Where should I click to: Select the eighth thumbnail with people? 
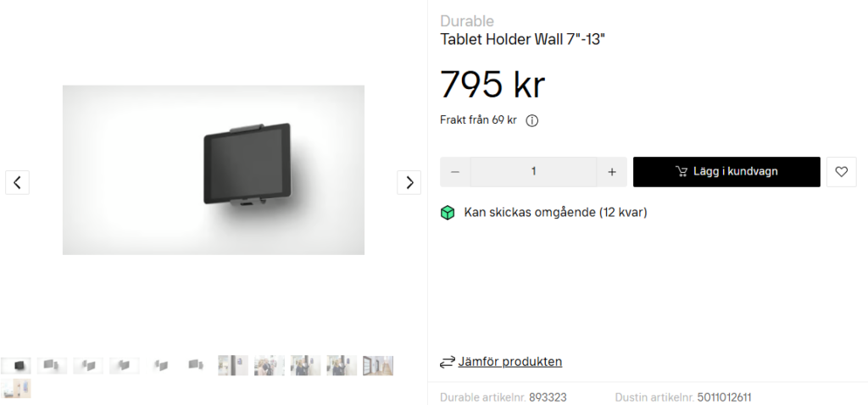pos(270,366)
